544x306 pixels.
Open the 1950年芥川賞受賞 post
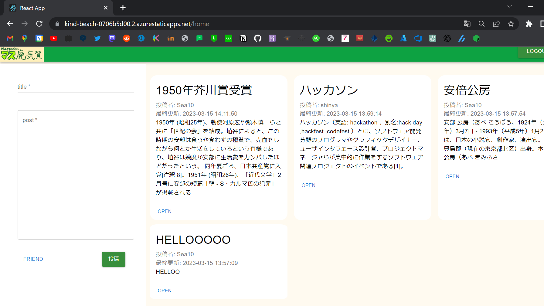(165, 211)
